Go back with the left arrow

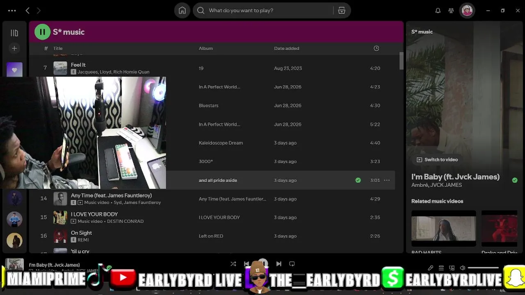[x=27, y=11]
